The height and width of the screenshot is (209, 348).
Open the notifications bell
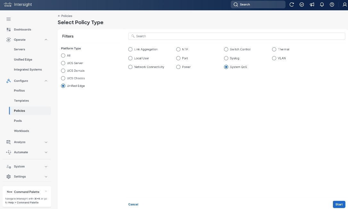pos(322,4)
